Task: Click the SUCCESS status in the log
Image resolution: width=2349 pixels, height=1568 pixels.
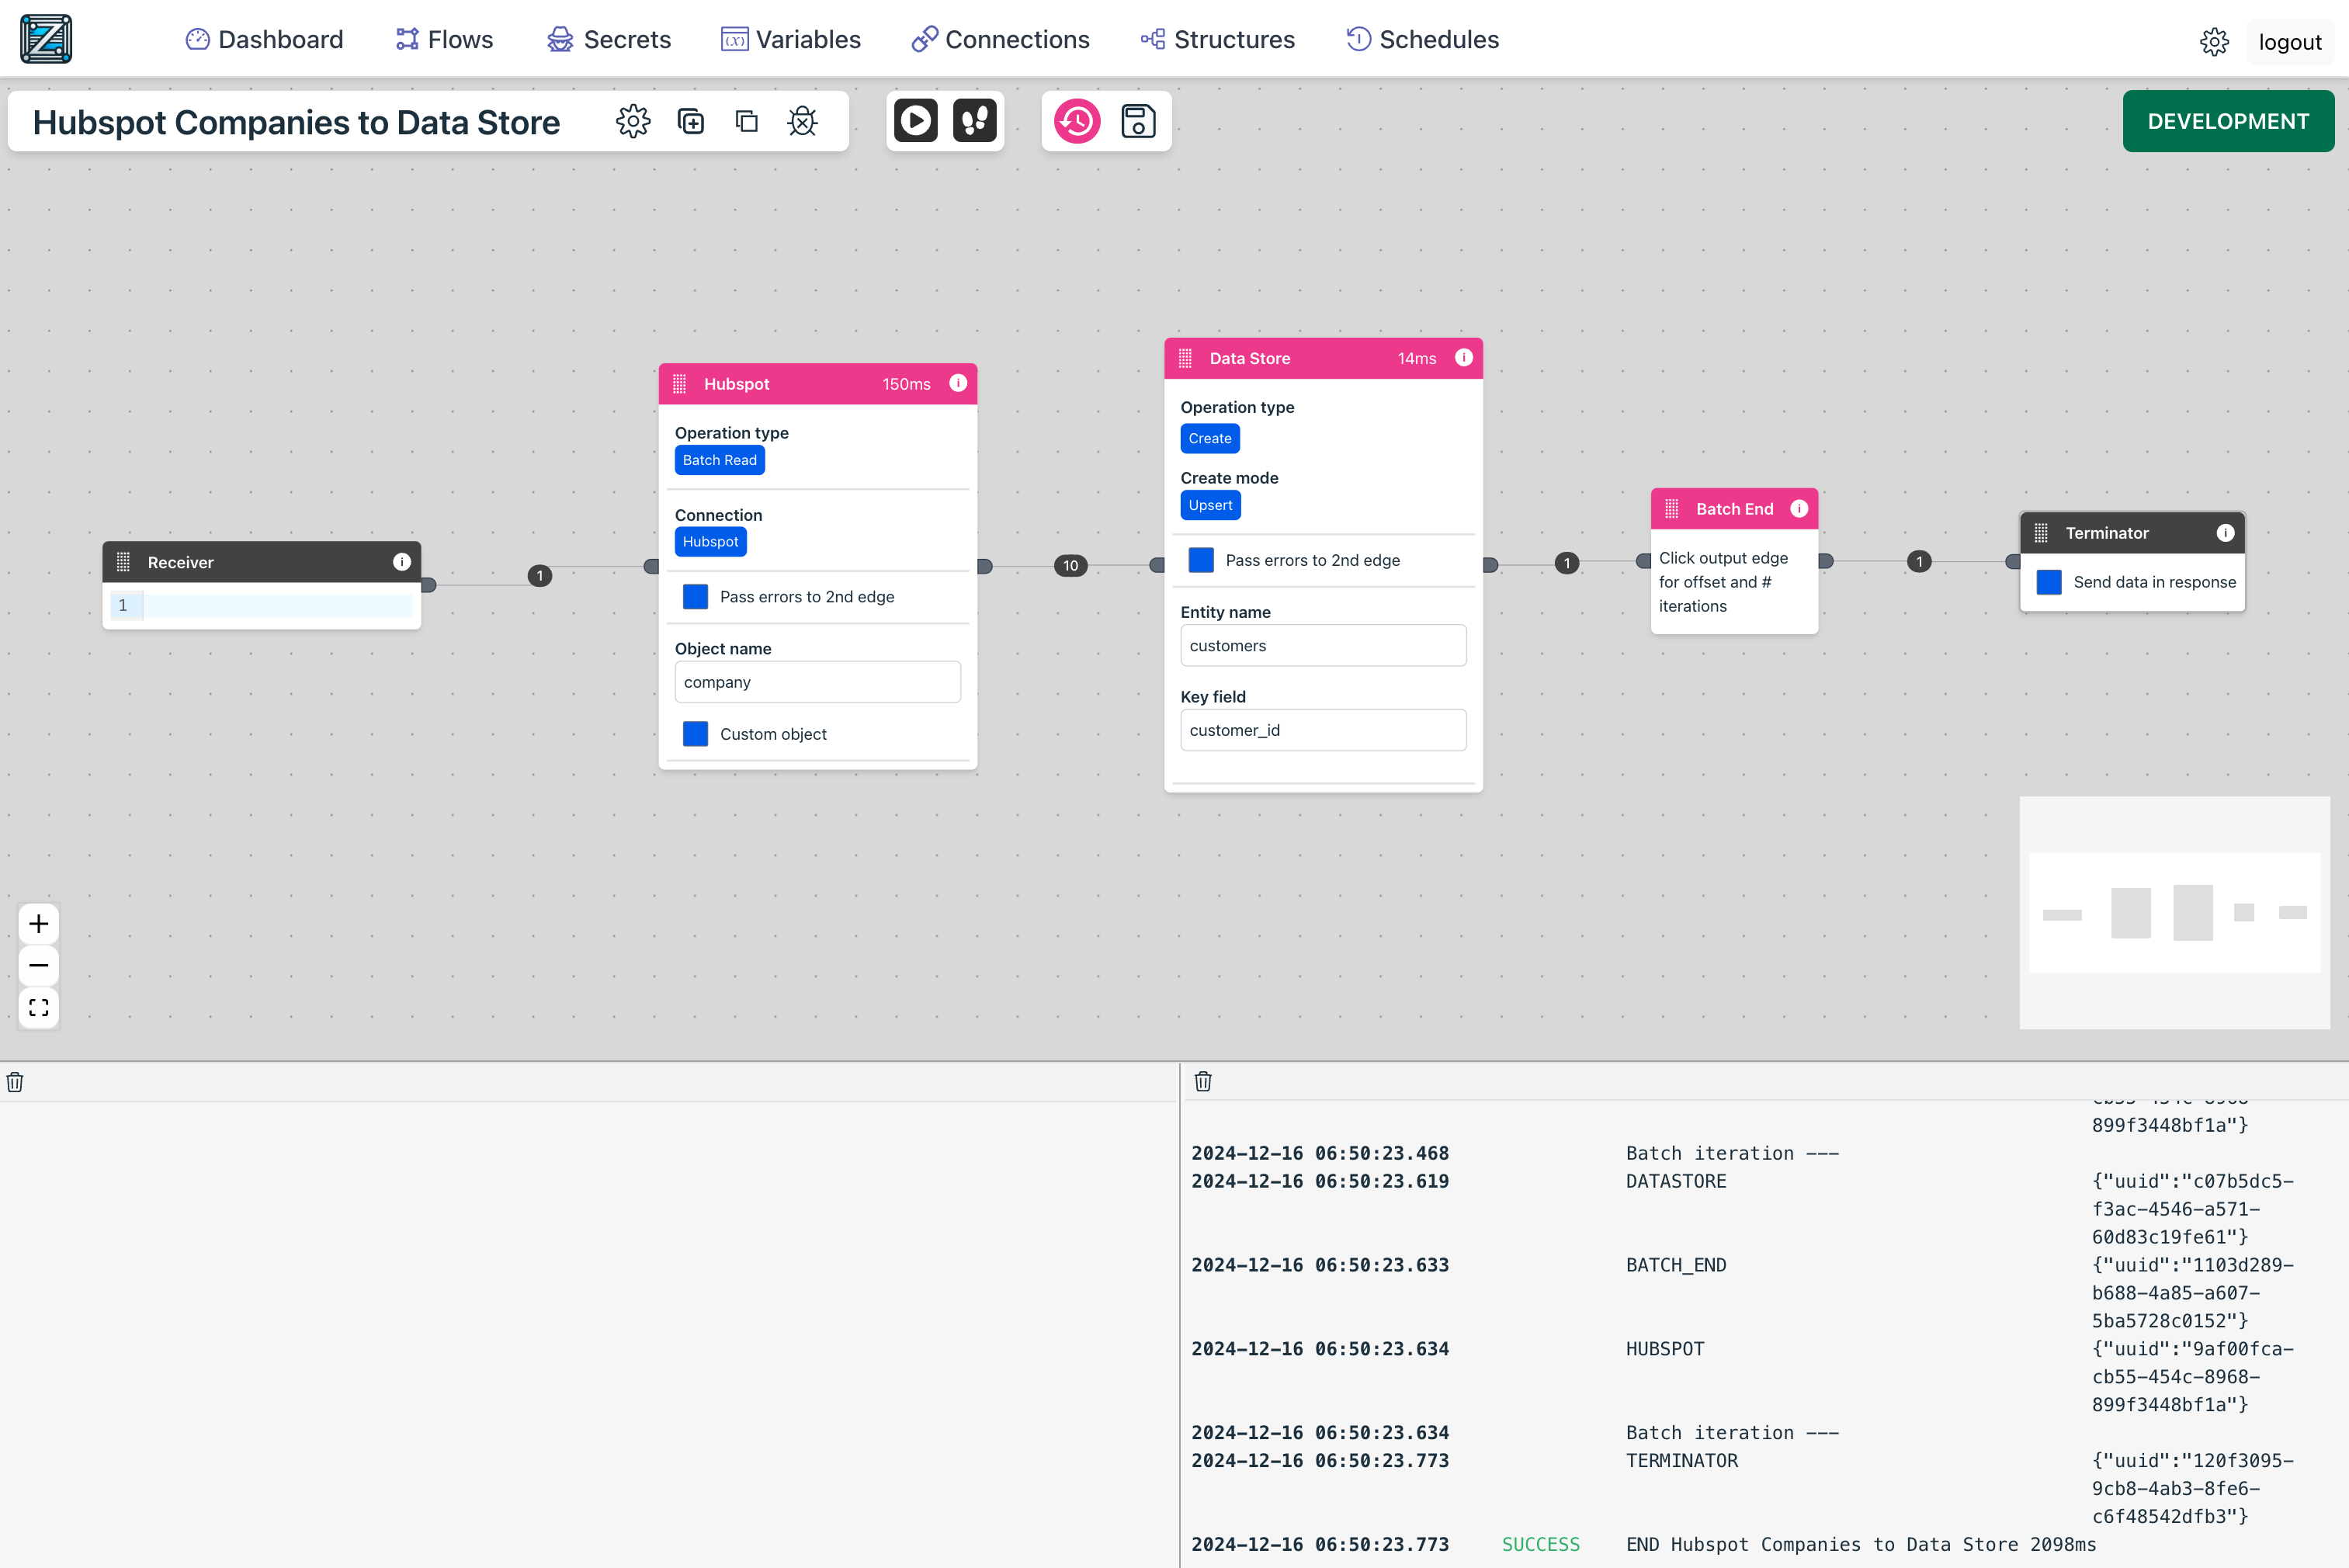Action: (x=1540, y=1544)
